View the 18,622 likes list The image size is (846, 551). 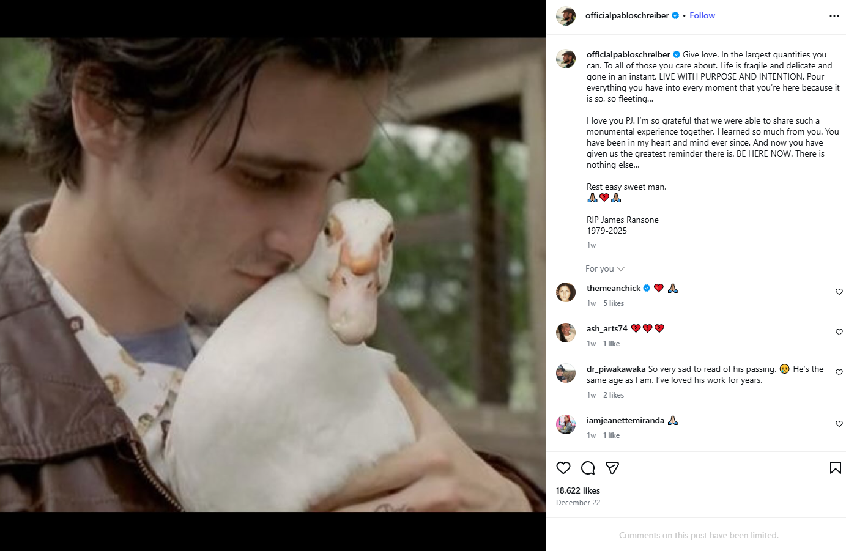point(578,490)
